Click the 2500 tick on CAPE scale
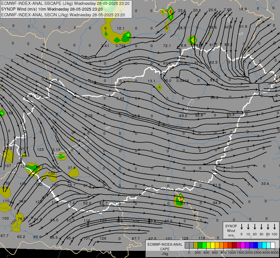 [258, 253]
